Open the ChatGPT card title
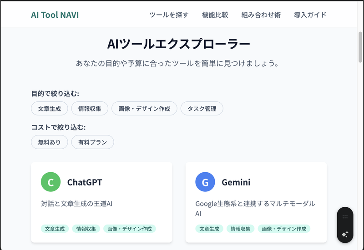 [x=85, y=183]
